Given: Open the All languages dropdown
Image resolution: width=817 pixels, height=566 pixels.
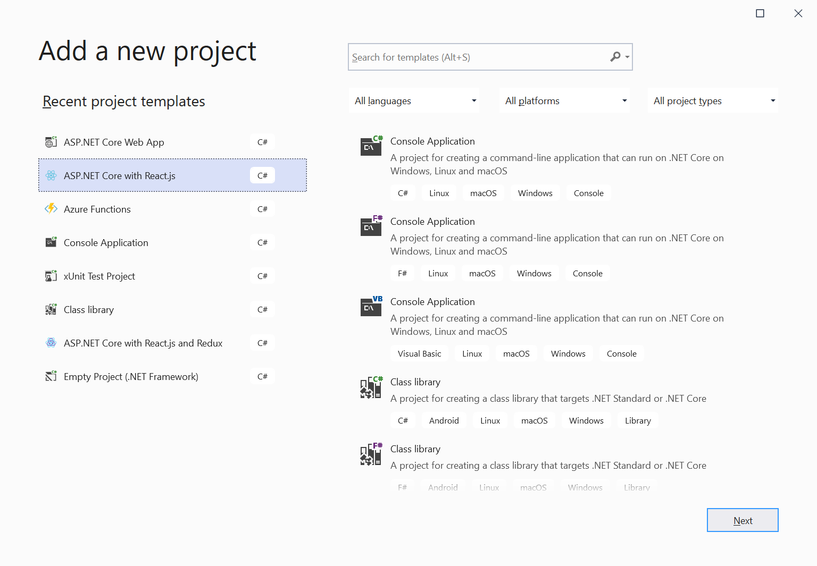Looking at the screenshot, I should click(x=414, y=100).
